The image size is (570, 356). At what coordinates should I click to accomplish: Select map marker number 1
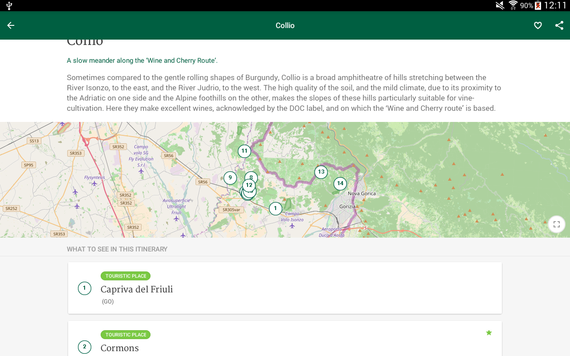pos(276,208)
